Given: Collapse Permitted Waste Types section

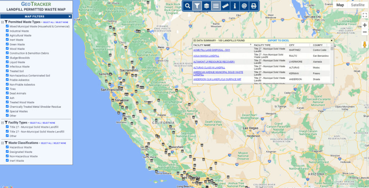Looking at the screenshot, I should point(3,22).
